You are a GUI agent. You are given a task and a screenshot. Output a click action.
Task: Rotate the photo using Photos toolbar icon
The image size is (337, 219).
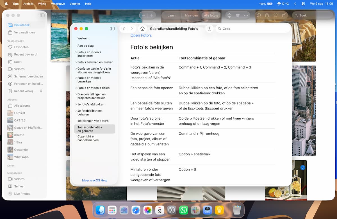click(284, 15)
